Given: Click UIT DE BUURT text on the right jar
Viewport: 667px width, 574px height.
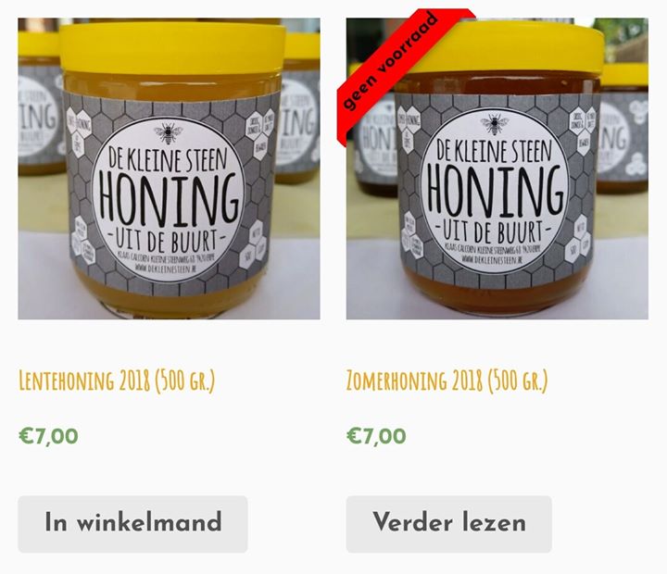Looking at the screenshot, I should pos(493,231).
